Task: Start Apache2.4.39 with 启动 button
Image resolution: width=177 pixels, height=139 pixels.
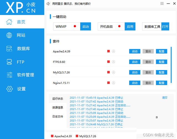Action: click(135, 51)
